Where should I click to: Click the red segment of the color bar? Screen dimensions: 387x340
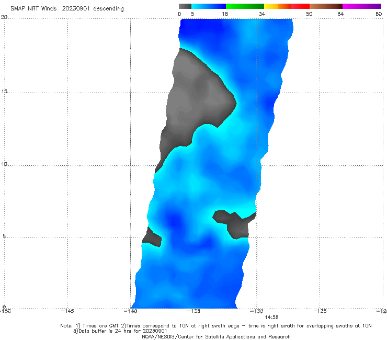300,6
